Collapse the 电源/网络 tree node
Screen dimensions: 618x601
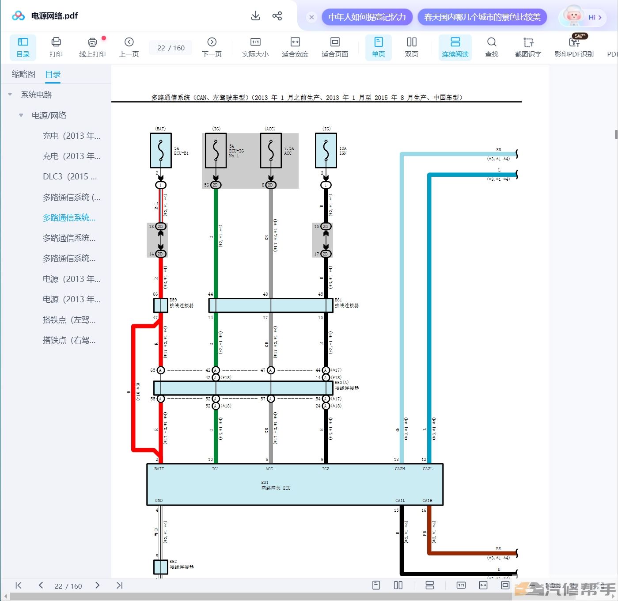click(x=21, y=115)
